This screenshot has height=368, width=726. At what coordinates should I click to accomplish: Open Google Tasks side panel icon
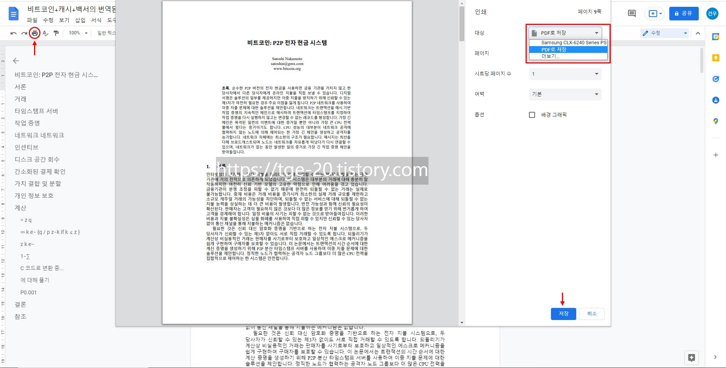pyautogui.click(x=715, y=79)
